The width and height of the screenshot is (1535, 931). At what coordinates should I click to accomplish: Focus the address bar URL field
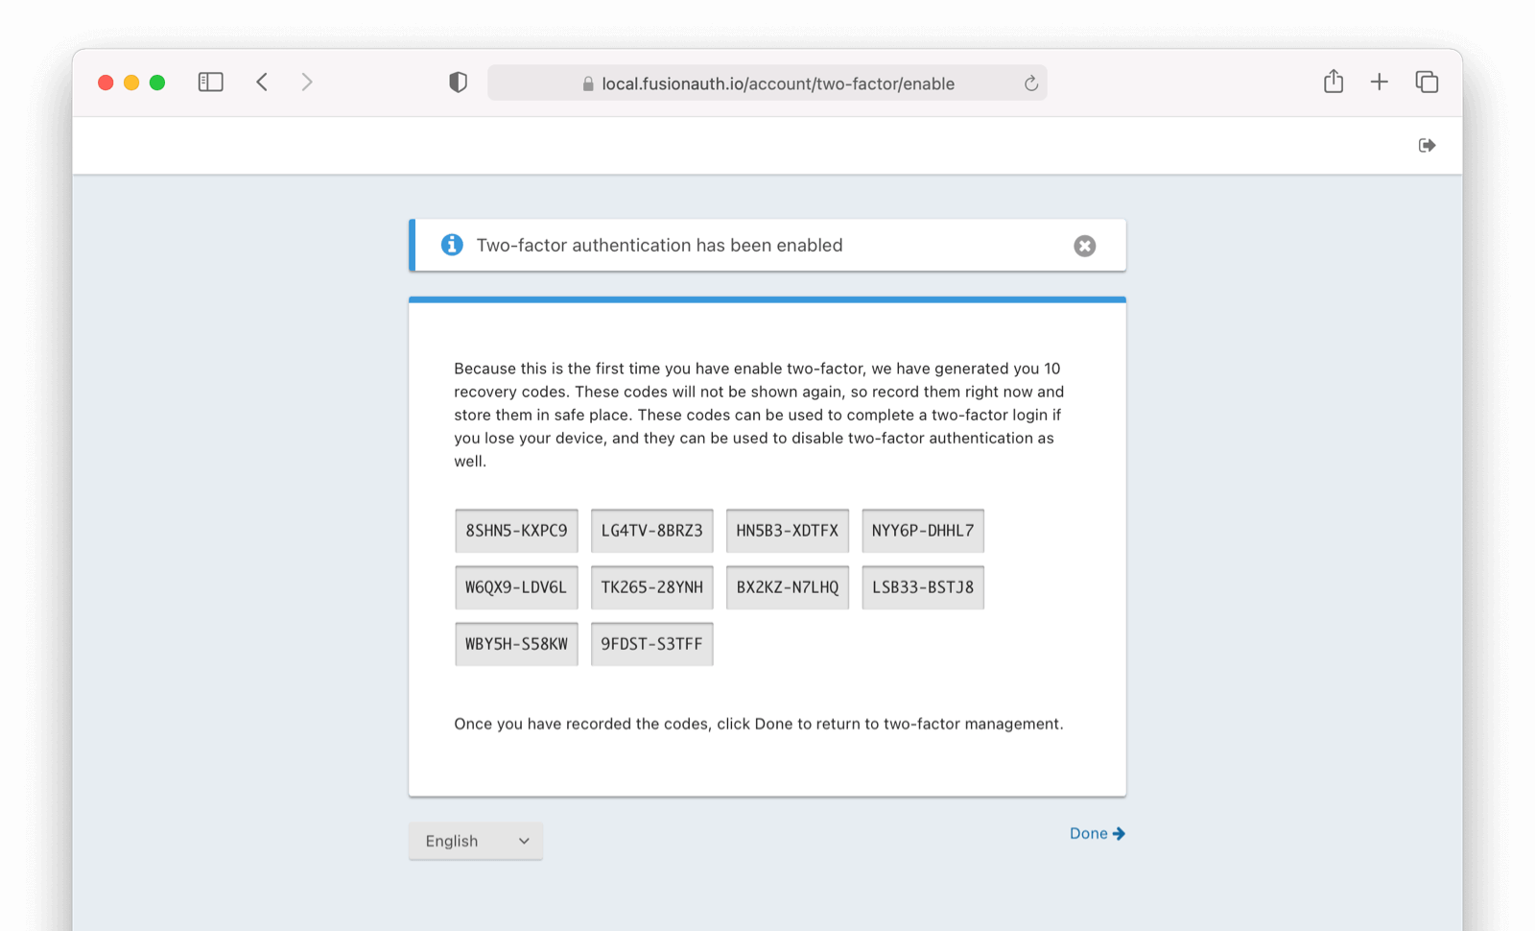(x=767, y=84)
